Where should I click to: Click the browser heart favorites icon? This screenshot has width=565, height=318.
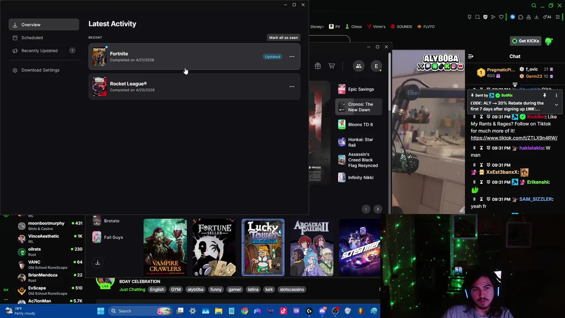pyautogui.click(x=501, y=17)
